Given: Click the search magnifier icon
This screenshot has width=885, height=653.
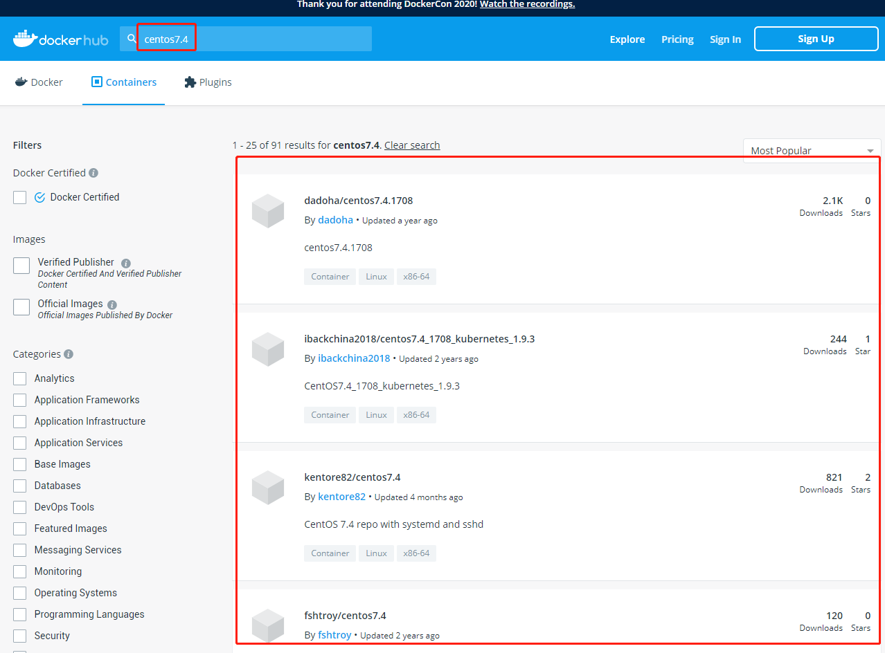Looking at the screenshot, I should [132, 39].
